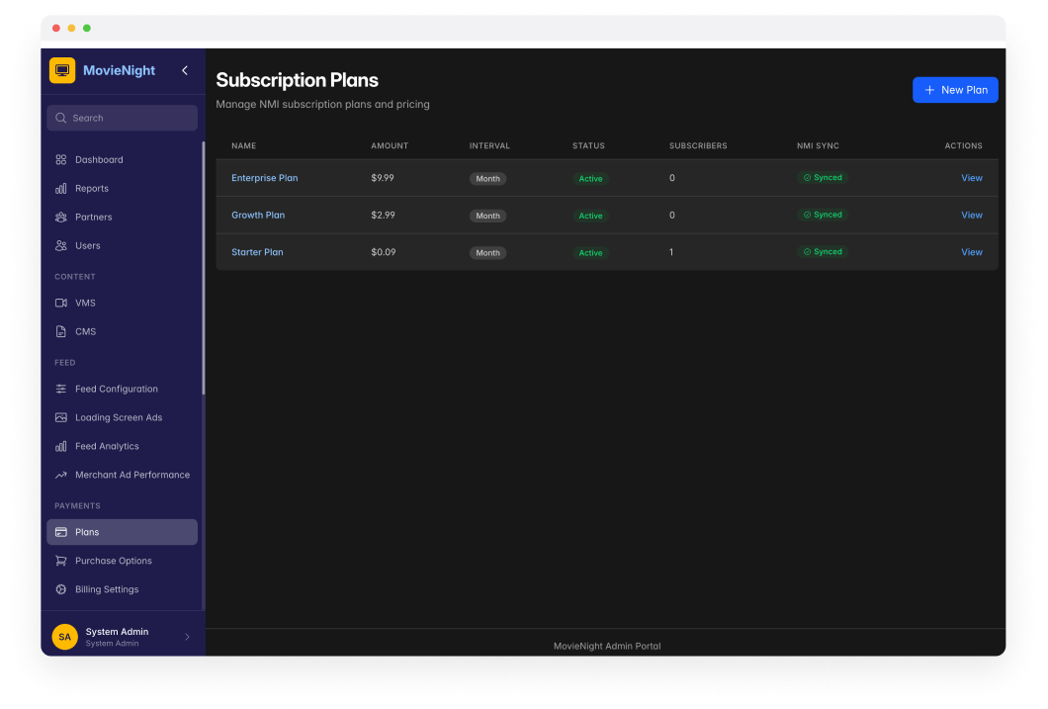Focus the sidebar Search field
Viewport: 1048px width, 709px height.
point(123,118)
